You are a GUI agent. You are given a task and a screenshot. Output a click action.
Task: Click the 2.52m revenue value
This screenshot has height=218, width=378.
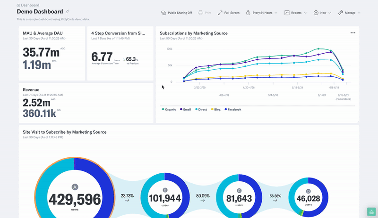coord(37,103)
